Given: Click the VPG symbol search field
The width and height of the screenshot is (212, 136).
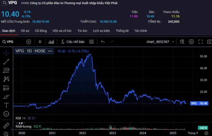Looking at the screenshot, I should [8, 42].
